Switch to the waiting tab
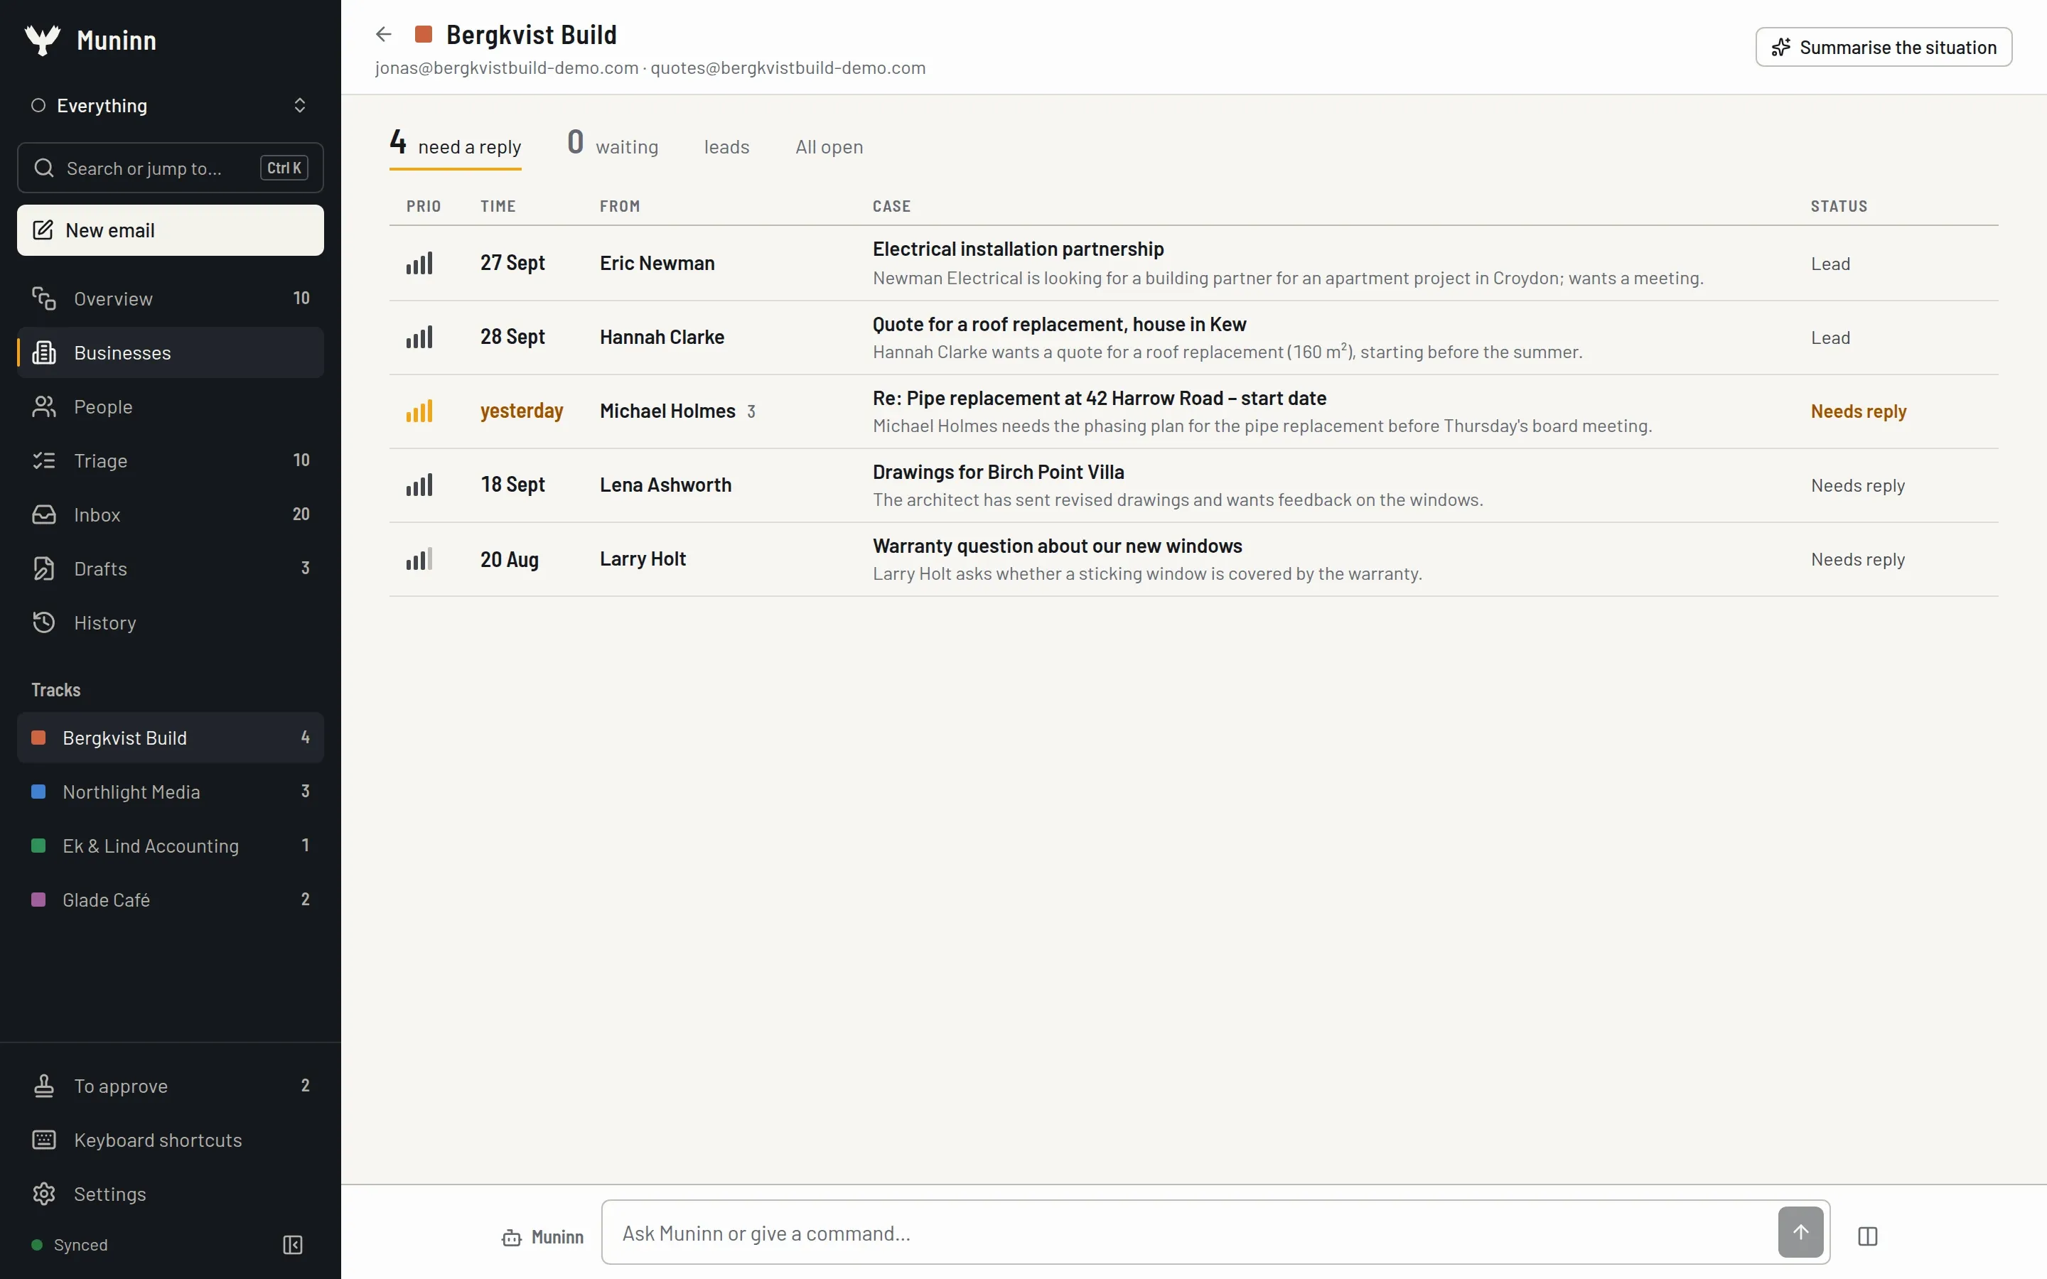The image size is (2047, 1279). (x=613, y=146)
